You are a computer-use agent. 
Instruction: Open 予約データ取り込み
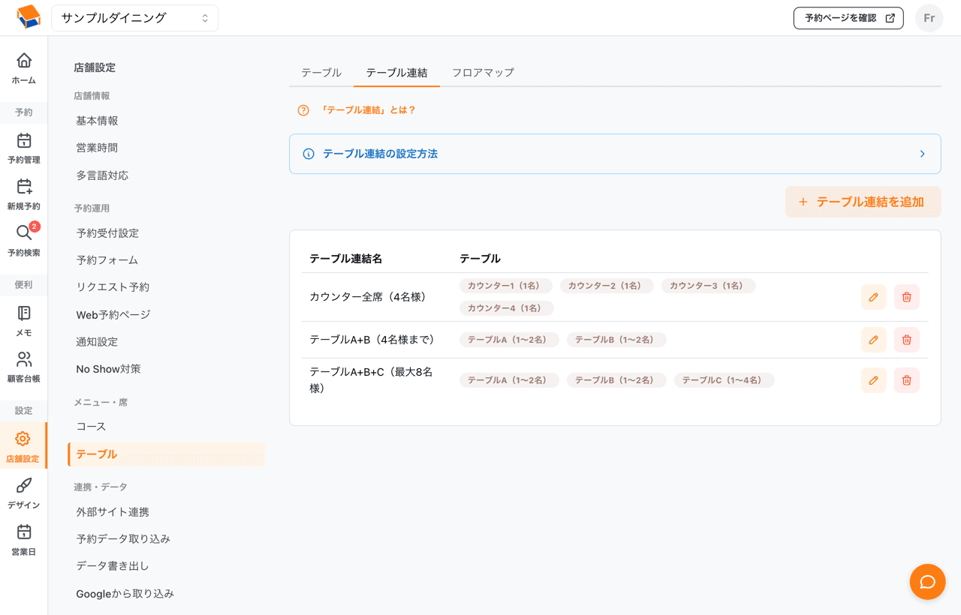[x=123, y=539]
